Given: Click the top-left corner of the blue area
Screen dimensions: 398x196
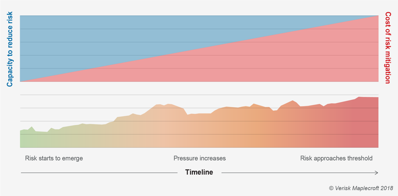Looking at the screenshot, I should pos(21,17).
